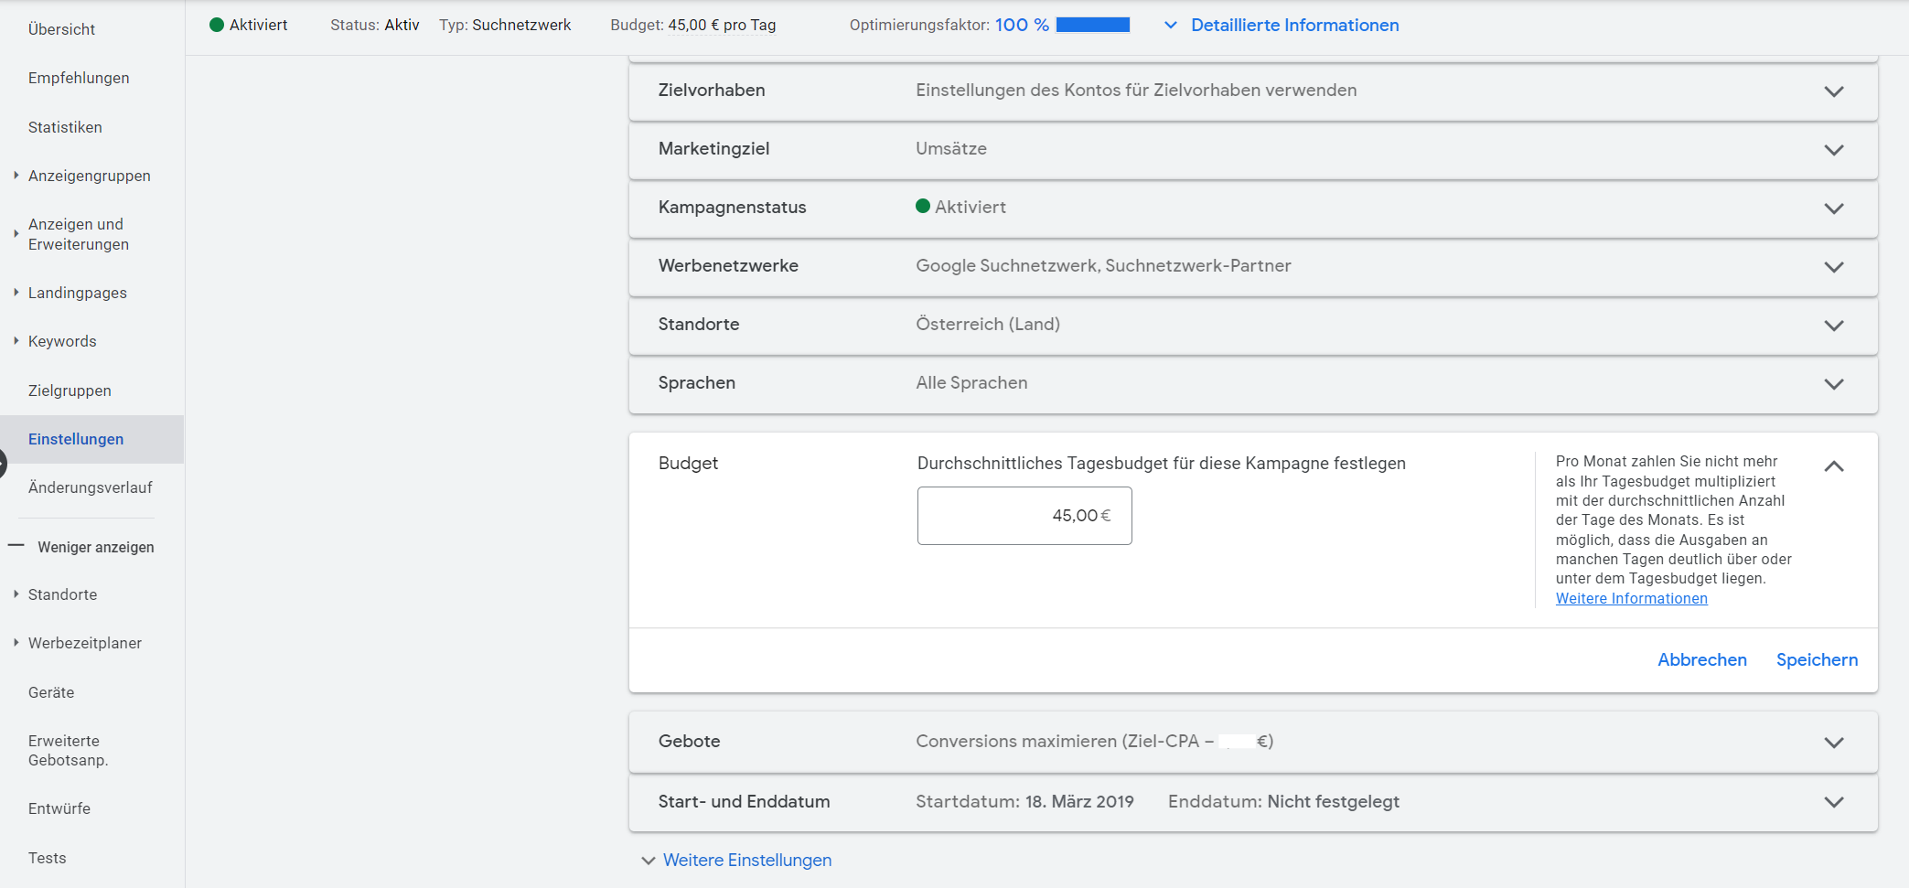Click Weitere Informationen link in budget note

click(1631, 598)
